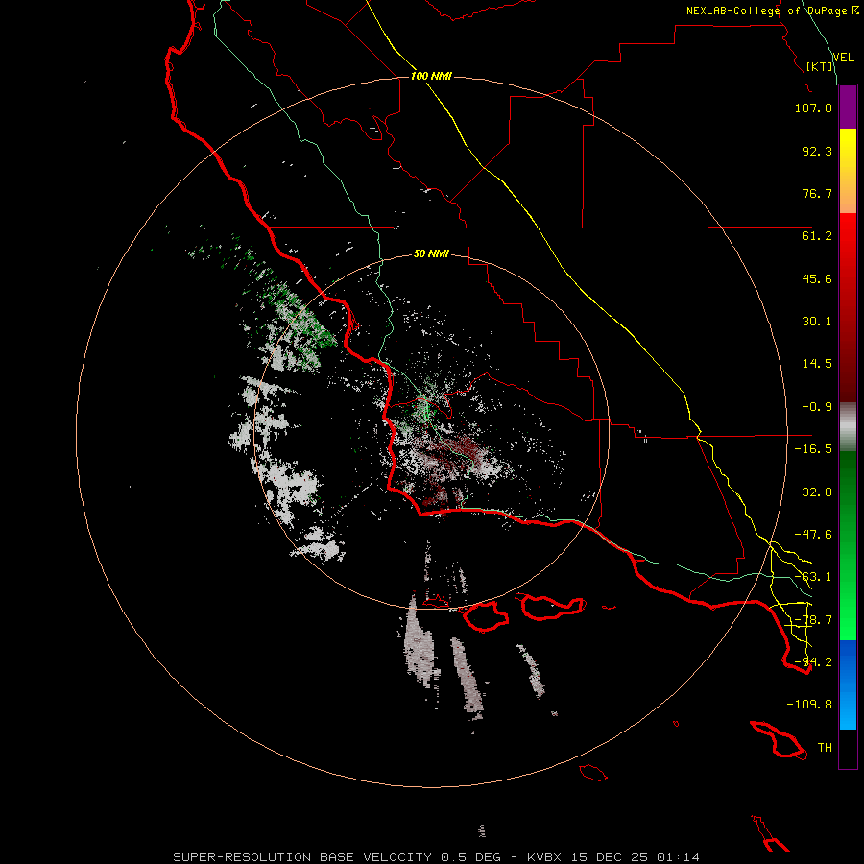Select the 61.2 legend value
The height and width of the screenshot is (864, 864).
pyautogui.click(x=817, y=236)
